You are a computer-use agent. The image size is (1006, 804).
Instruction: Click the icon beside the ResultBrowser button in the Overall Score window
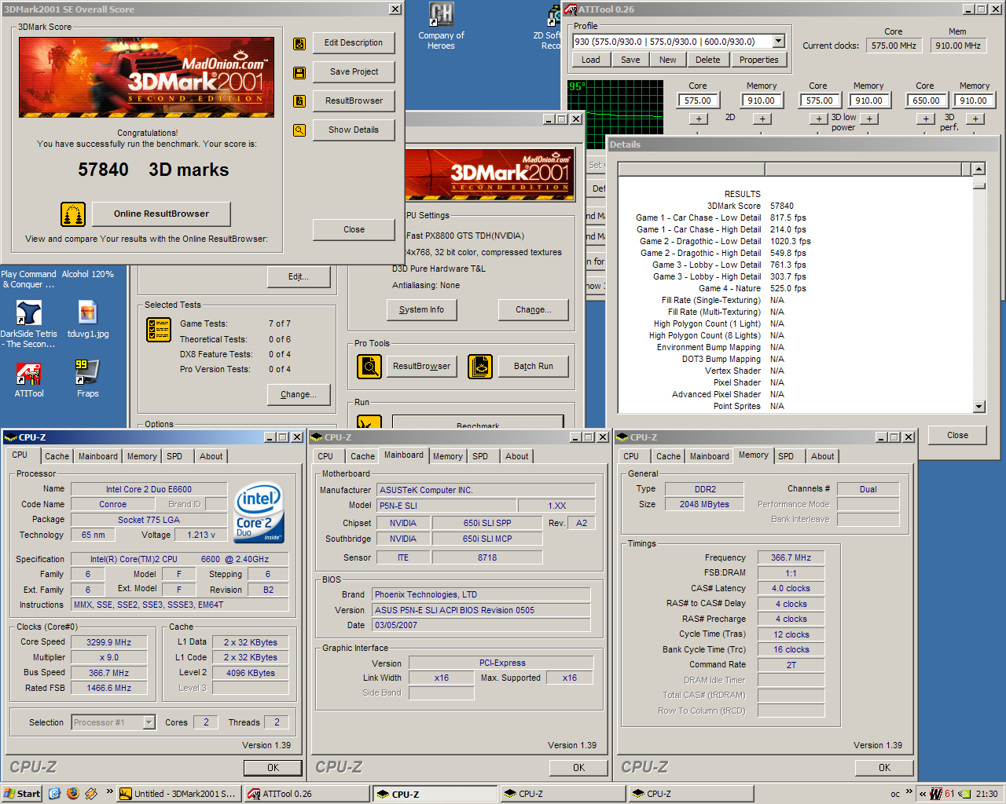click(299, 101)
